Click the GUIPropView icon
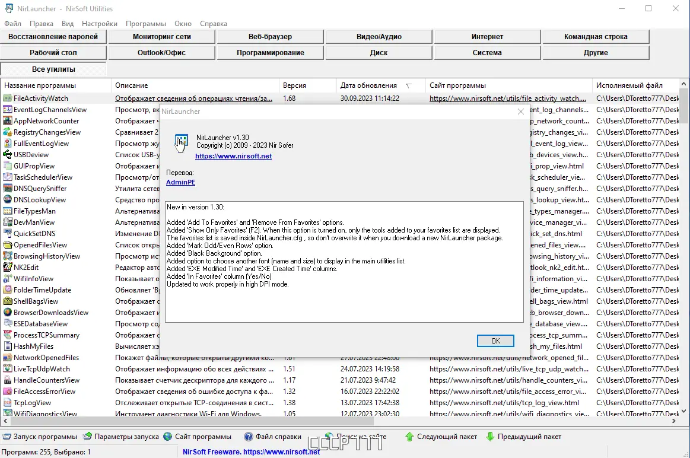Image resolution: width=690 pixels, height=458 pixels. (8, 166)
